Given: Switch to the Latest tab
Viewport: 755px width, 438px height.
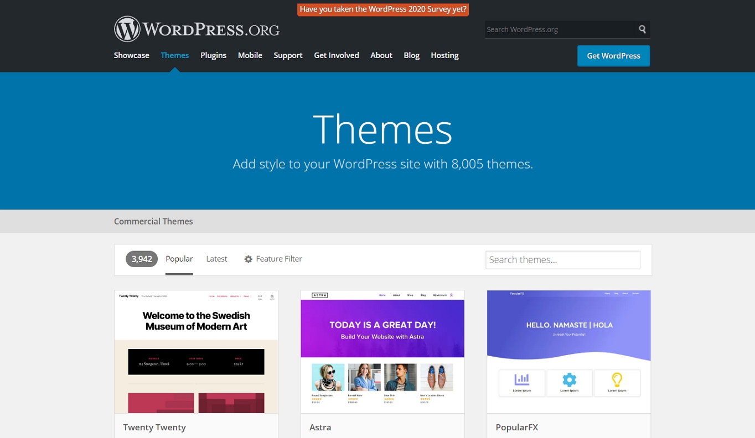Looking at the screenshot, I should (216, 259).
